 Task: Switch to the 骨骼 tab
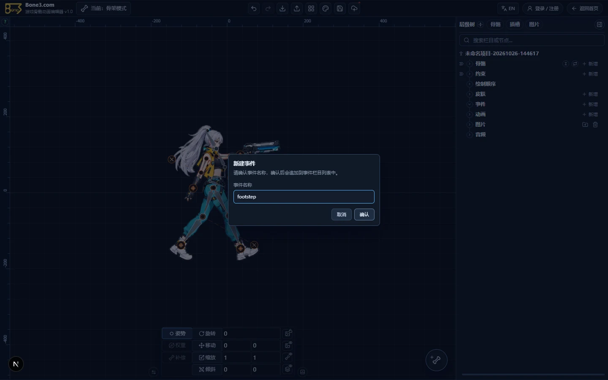[496, 24]
